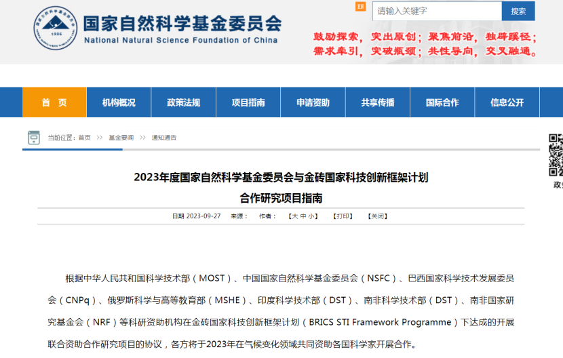Open the 政策法规 navigation menu
This screenshot has width=563, height=358.
(184, 102)
